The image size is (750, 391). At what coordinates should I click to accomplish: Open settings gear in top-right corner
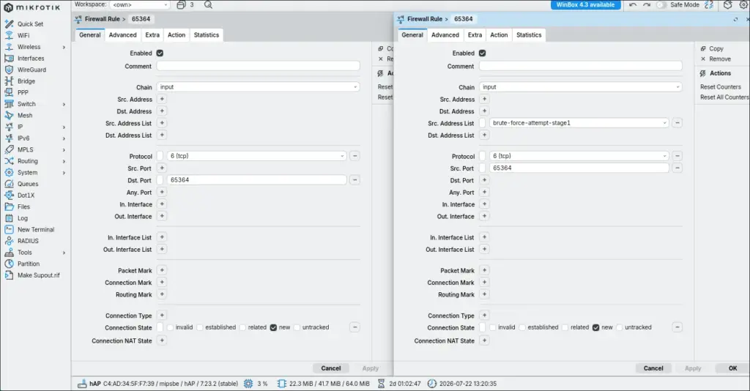(x=744, y=5)
